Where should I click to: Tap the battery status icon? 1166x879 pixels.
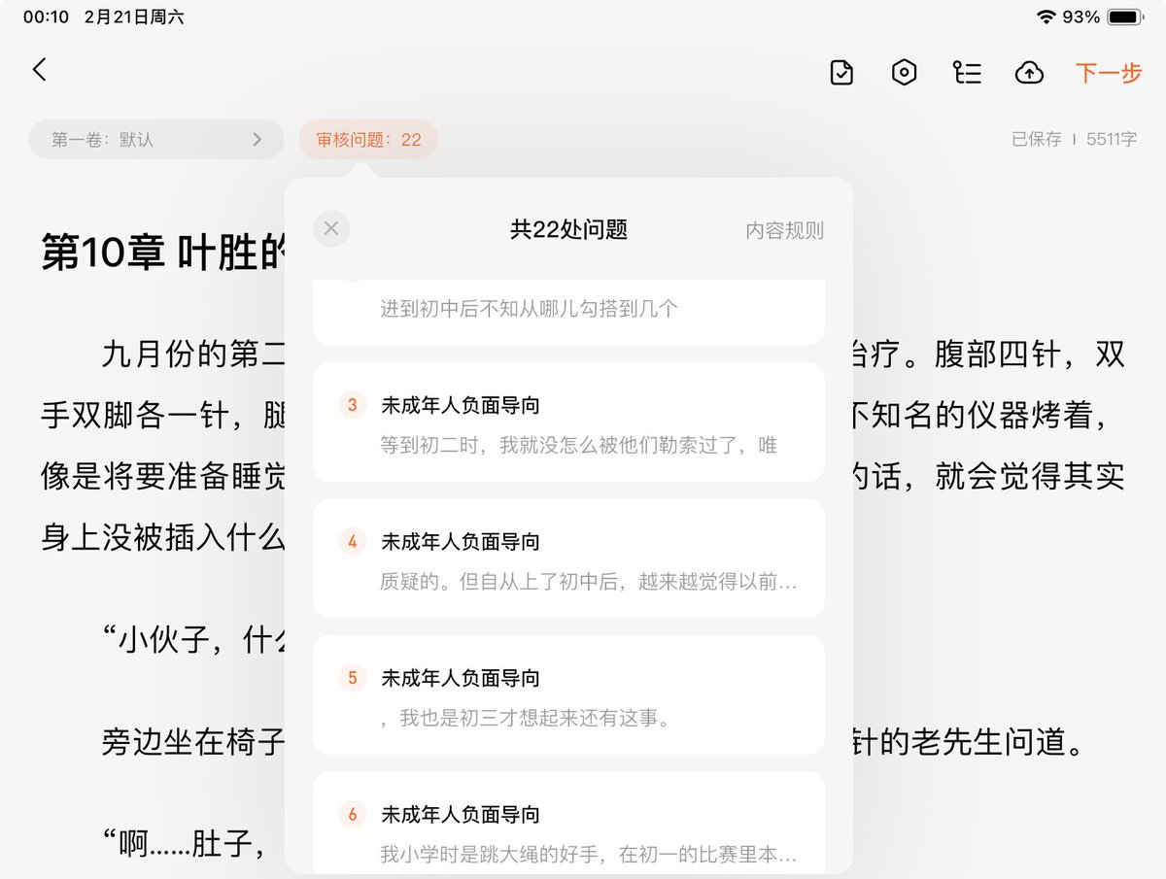pyautogui.click(x=1125, y=17)
